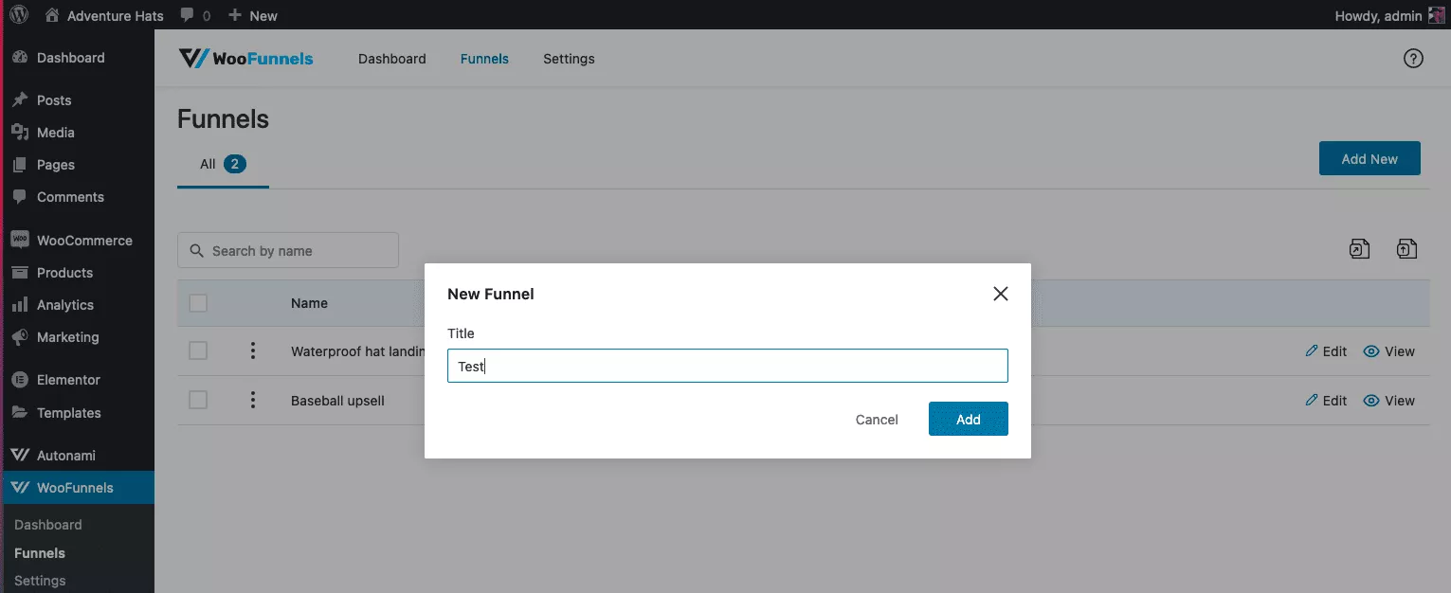
Task: Toggle the select-all checkbox in table header
Action: tap(198, 303)
